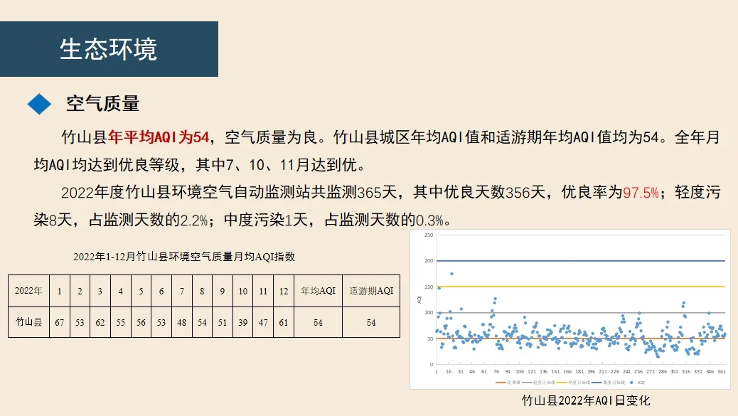Click month 7 header cell
The height and width of the screenshot is (416, 738).
(182, 291)
